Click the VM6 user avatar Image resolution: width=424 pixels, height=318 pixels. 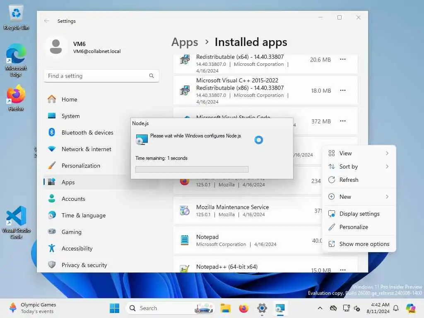56,47
